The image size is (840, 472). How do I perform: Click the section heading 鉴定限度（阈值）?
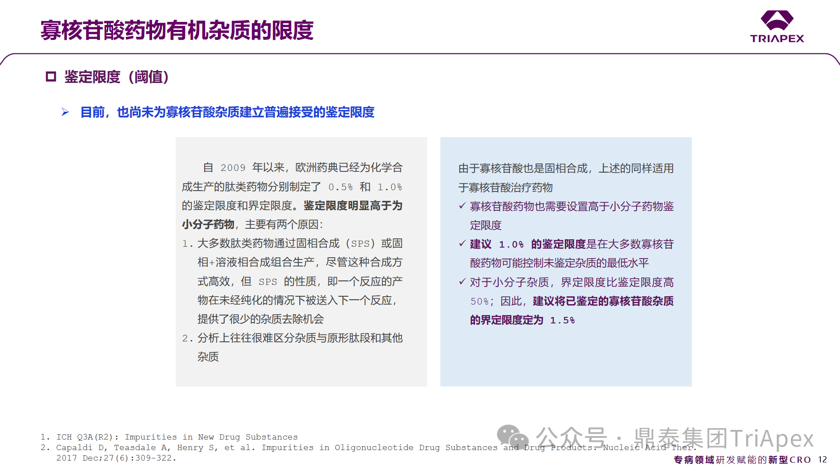click(x=117, y=77)
